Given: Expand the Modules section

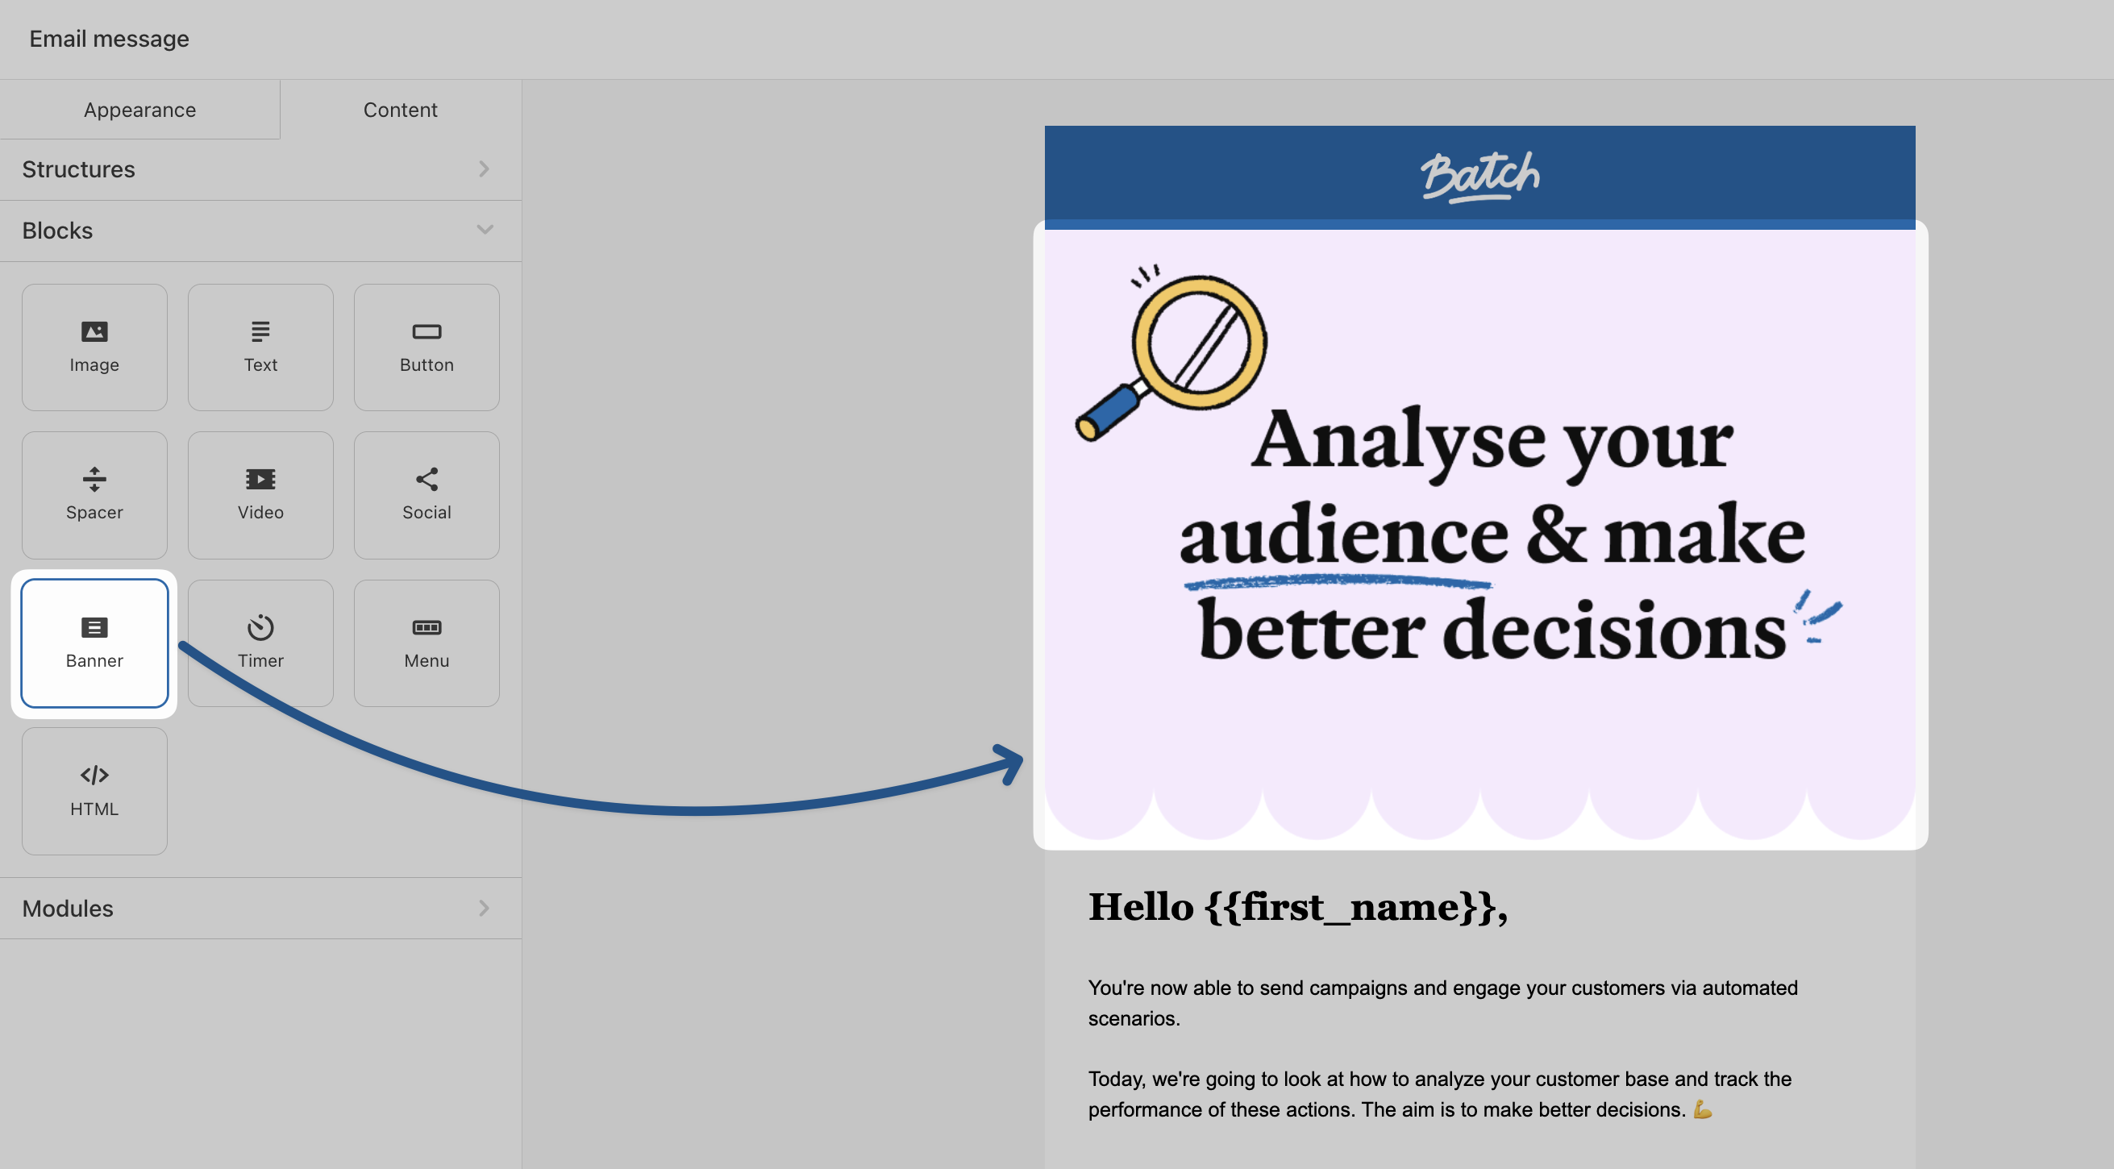Looking at the screenshot, I should 260,908.
